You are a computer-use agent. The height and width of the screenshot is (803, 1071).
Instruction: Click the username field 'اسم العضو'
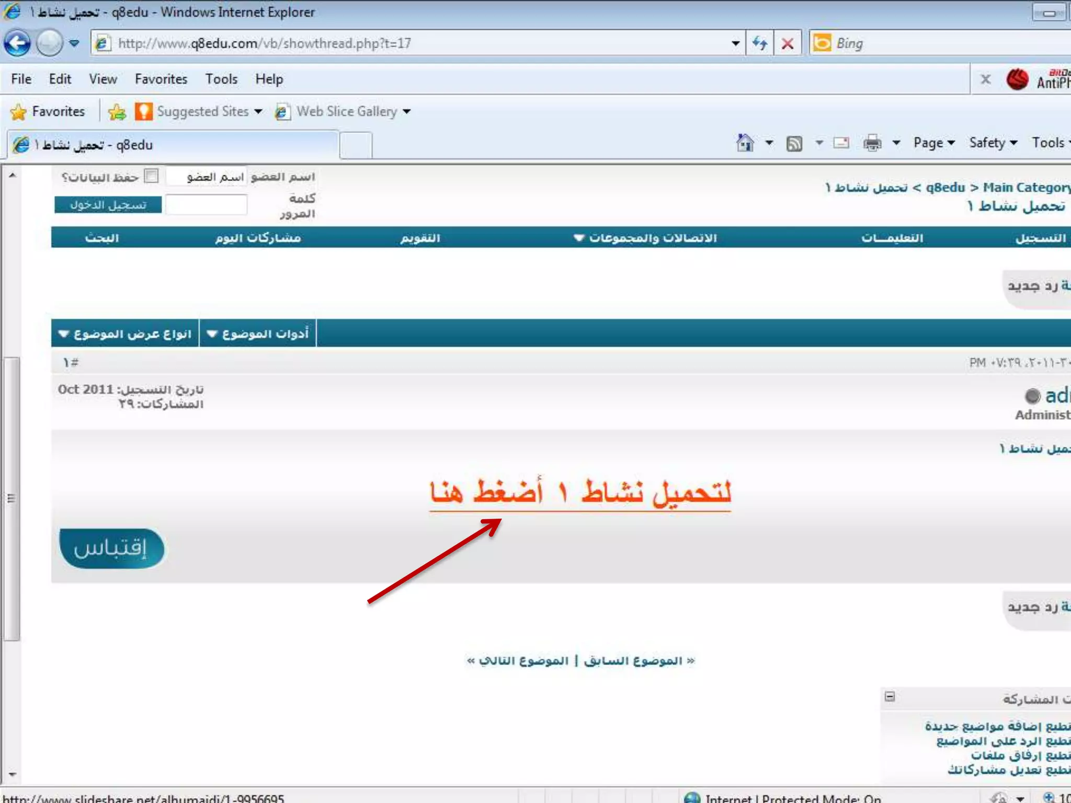[207, 177]
